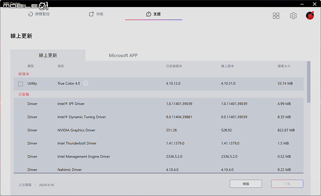Show info for True Color 4.0
Viewport: 321px width, 196px height.
click(x=85, y=83)
